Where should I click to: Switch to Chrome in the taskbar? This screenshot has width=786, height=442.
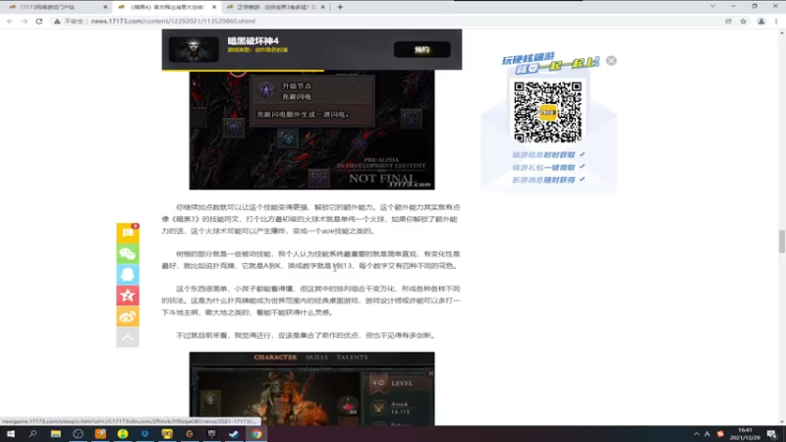click(256, 434)
